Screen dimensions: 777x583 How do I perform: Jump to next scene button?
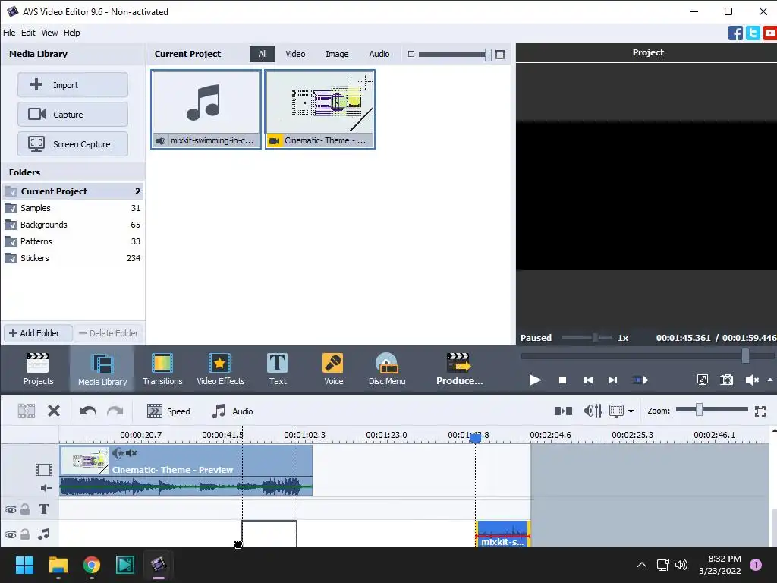(x=640, y=380)
